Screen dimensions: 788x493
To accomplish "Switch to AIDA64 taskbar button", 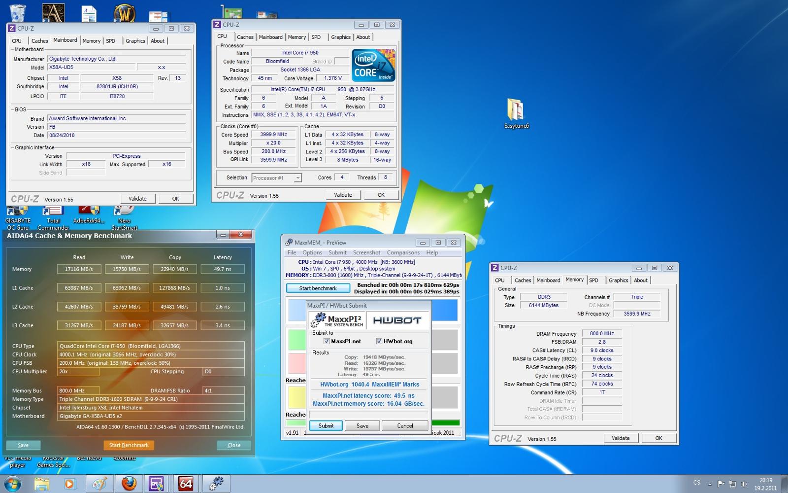I will (x=186, y=484).
